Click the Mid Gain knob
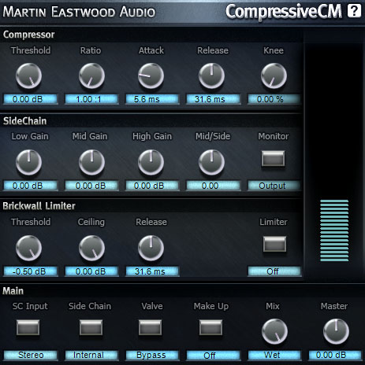365x365 pixels. [91, 162]
